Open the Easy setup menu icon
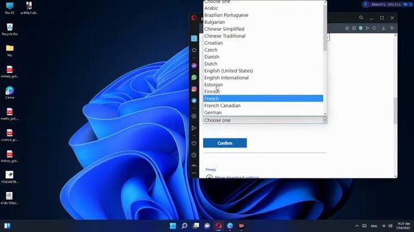Screen dimensions: 414x232 point(392,28)
